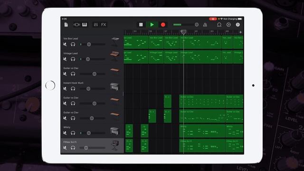Stop playback with the square button
304x171 pixels.
(141, 25)
